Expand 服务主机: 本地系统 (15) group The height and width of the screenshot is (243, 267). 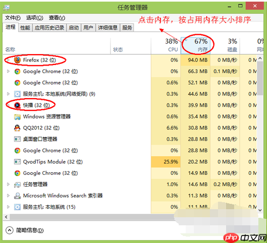tap(8, 207)
